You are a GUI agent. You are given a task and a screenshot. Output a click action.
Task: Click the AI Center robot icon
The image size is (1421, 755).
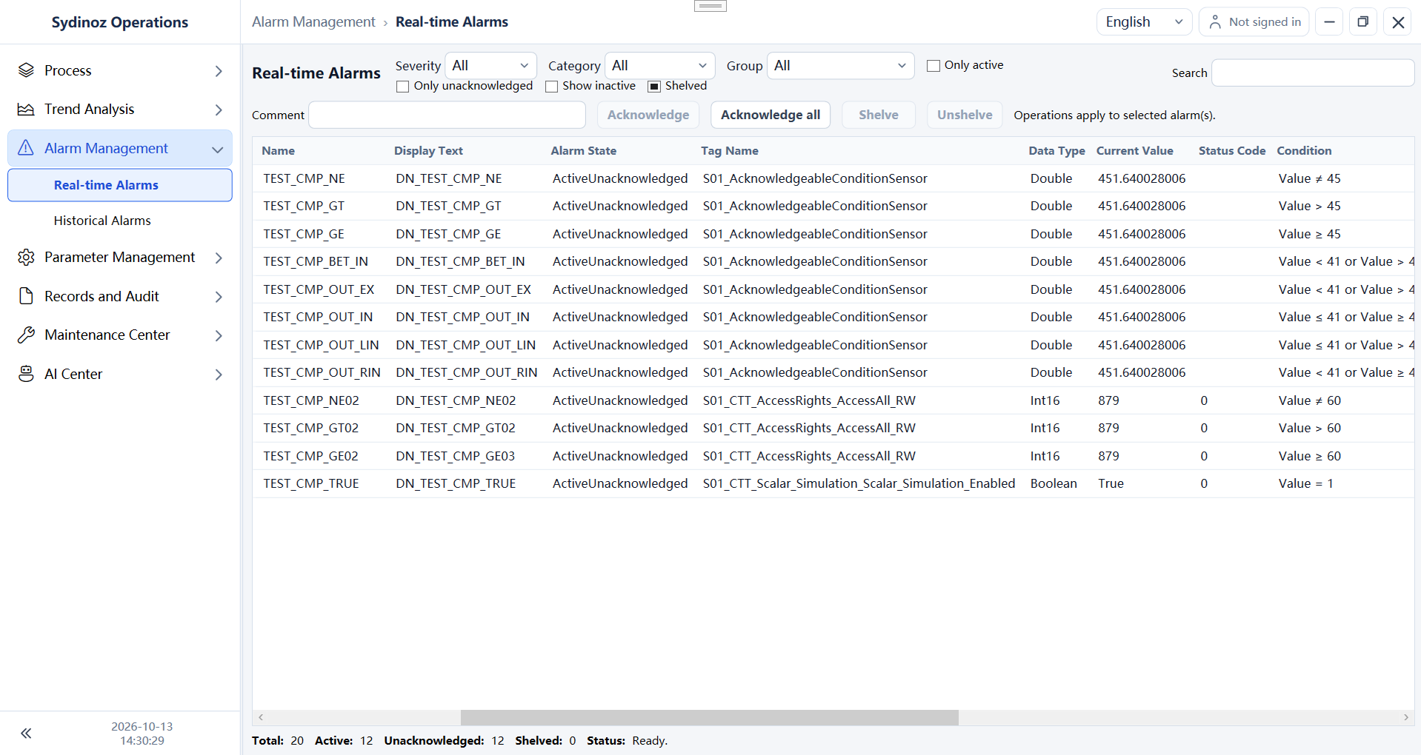[26, 374]
